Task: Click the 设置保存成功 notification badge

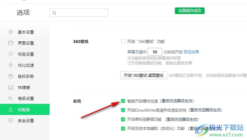Action: tap(190, 11)
